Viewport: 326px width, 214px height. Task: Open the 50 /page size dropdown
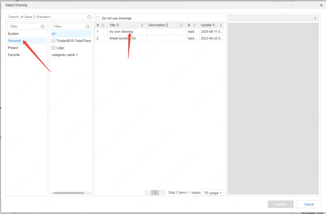click(213, 193)
